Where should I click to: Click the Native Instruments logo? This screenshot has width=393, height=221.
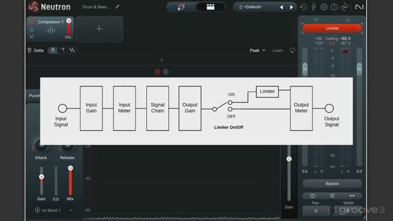359,7
